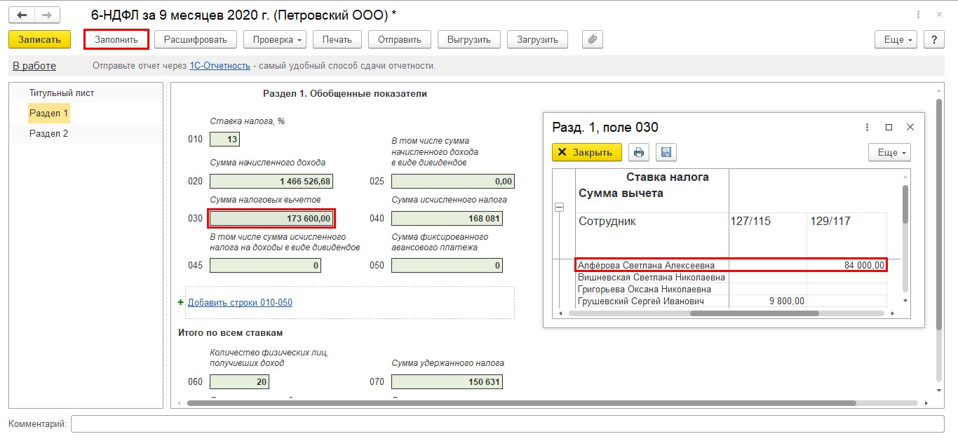Click the Добавить строки 010-050 link
Image resolution: width=958 pixels, height=441 pixels.
pyautogui.click(x=240, y=303)
